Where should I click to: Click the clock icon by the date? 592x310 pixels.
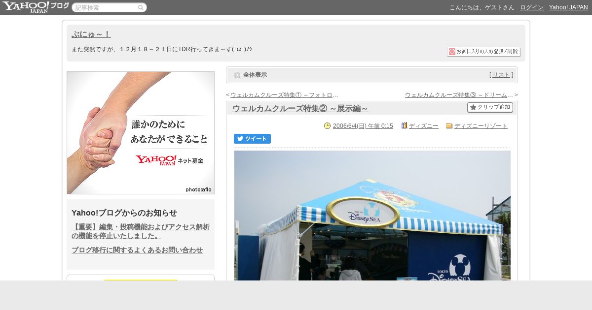point(327,126)
